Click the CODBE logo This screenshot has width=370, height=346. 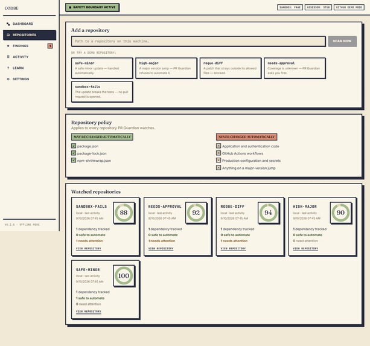[11, 8]
